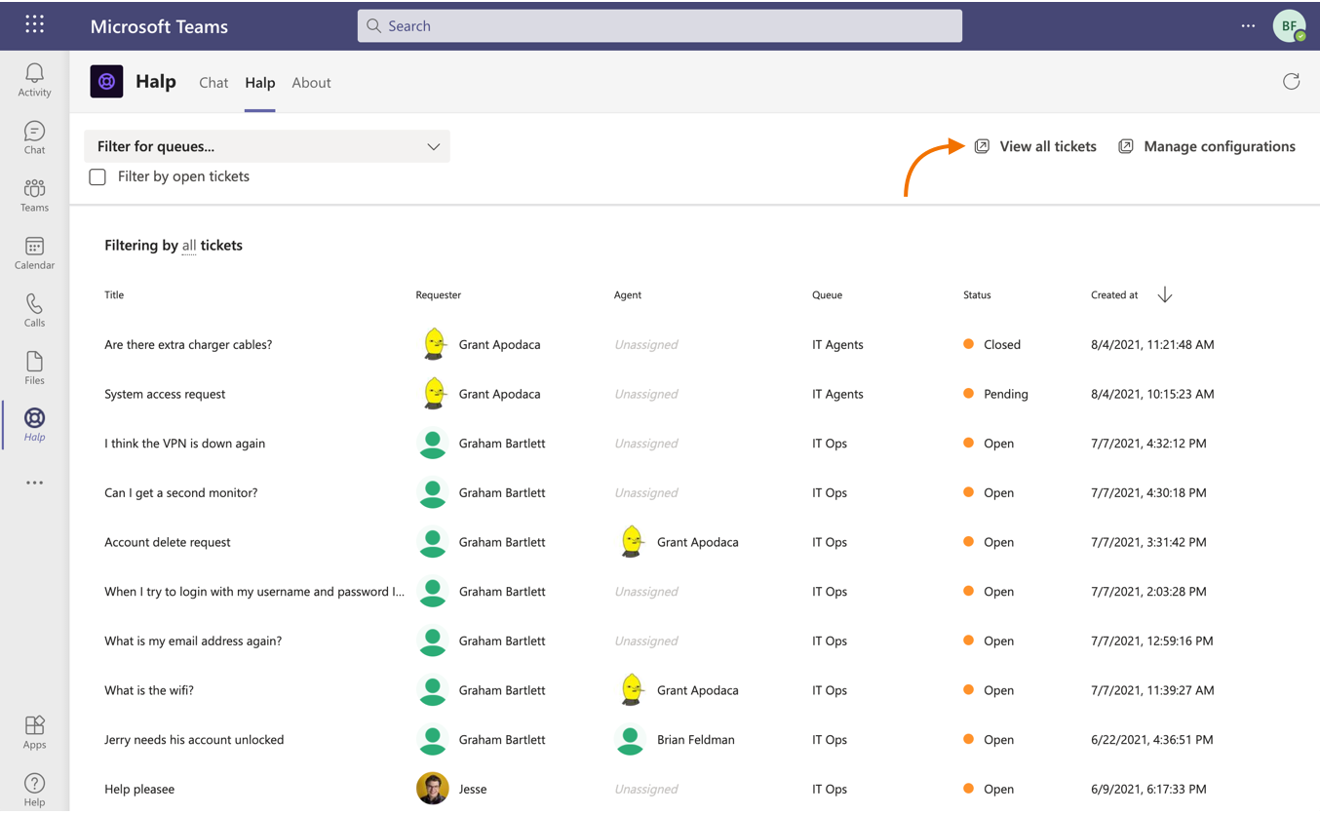Open Files in the sidebar

[x=34, y=368]
